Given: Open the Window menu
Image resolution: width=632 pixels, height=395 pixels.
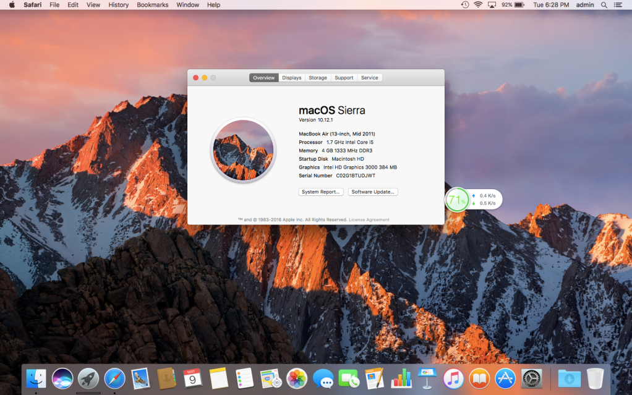Looking at the screenshot, I should coord(187,5).
